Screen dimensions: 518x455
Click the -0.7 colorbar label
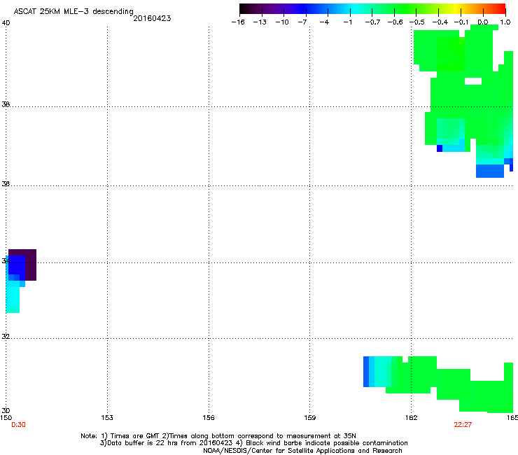372,22
